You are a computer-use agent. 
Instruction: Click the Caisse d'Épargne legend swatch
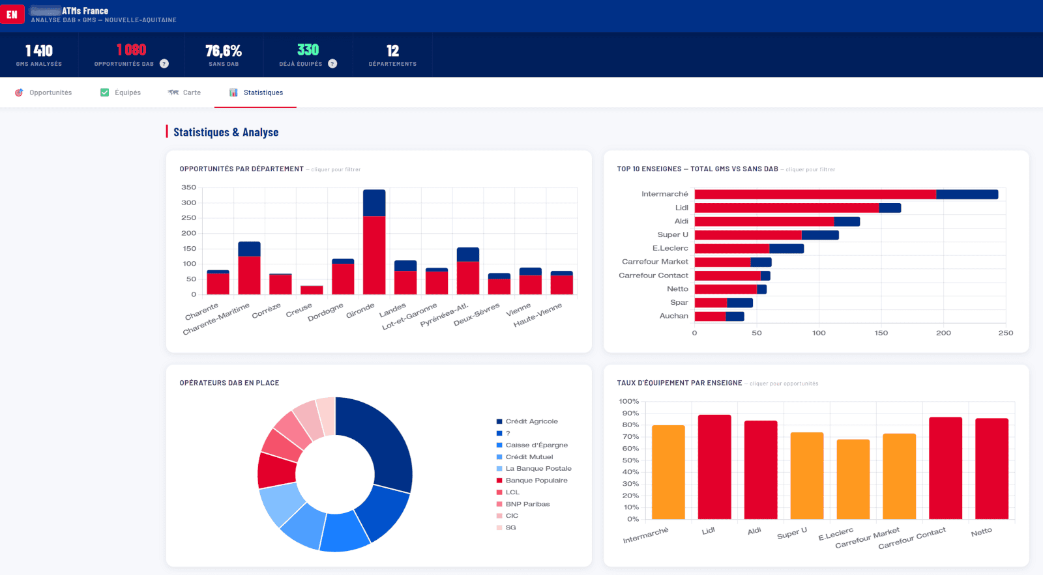(x=499, y=445)
